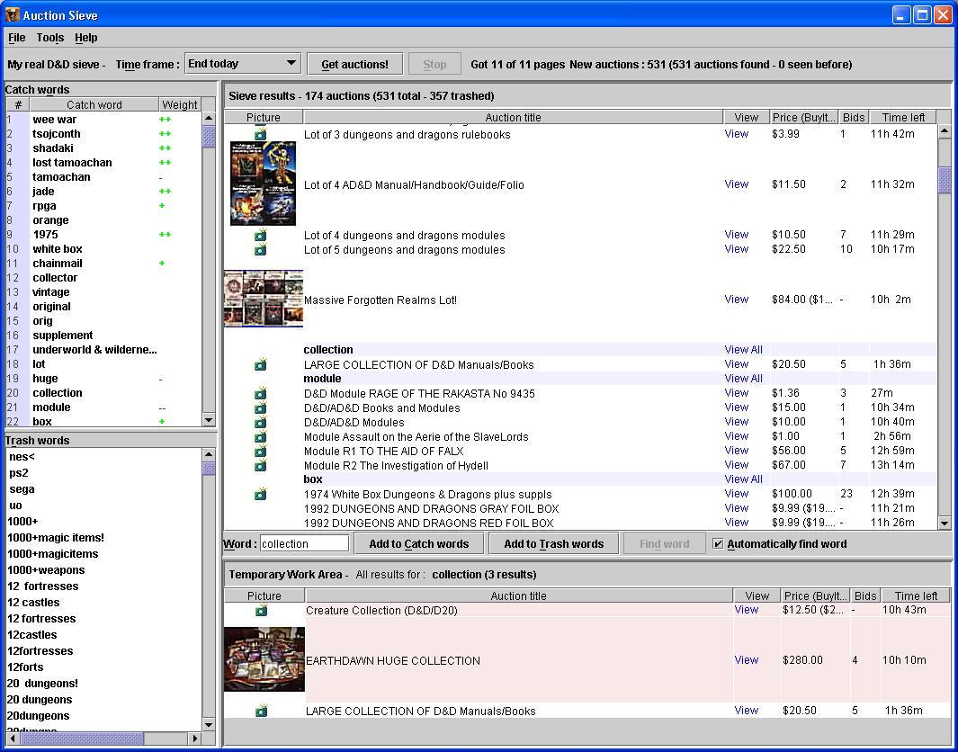Click the Get auctions! button
Screen dimensions: 958x752
click(x=355, y=64)
